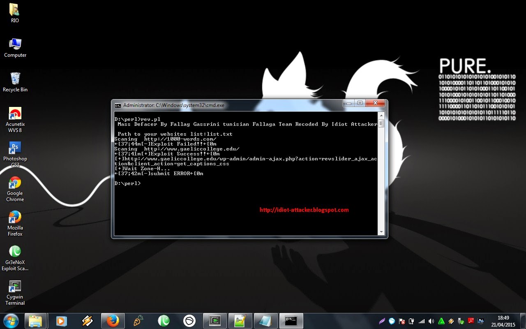Click the green triangle tray icon
The width and height of the screenshot is (526, 329).
[441, 321]
